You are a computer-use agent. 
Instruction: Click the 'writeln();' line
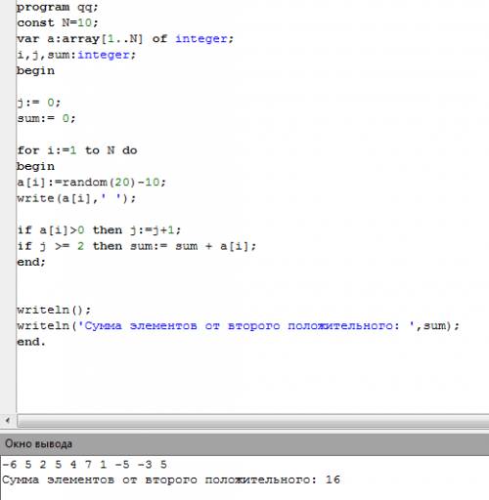point(54,310)
